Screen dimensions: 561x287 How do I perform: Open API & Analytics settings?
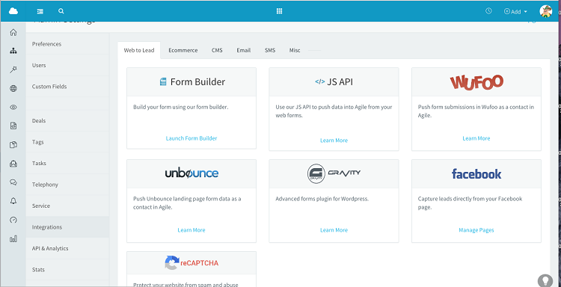(x=67, y=248)
